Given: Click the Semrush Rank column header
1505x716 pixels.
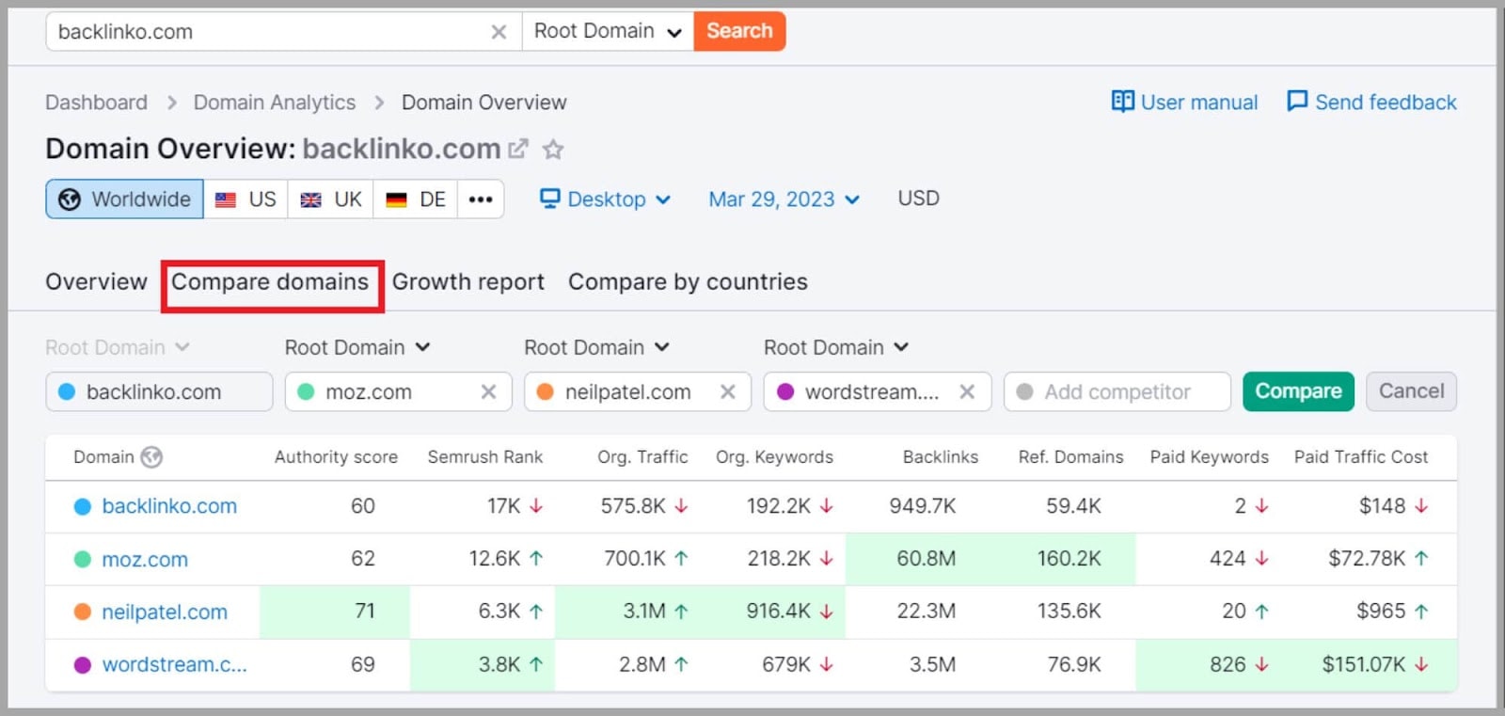Looking at the screenshot, I should [485, 457].
